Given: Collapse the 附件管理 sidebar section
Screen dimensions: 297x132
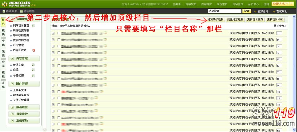Looking at the screenshot, I should coord(24,84).
